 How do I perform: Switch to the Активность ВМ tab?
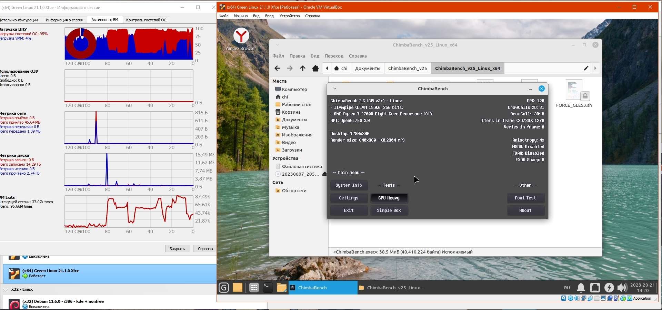pos(105,20)
